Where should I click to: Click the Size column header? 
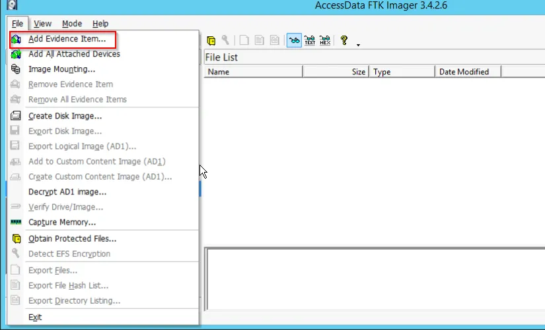click(336, 72)
